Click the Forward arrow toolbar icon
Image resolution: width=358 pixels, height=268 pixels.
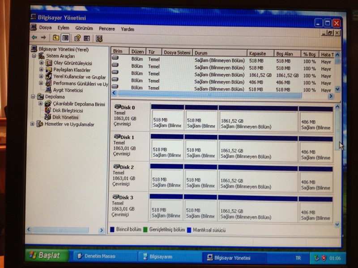point(43,38)
